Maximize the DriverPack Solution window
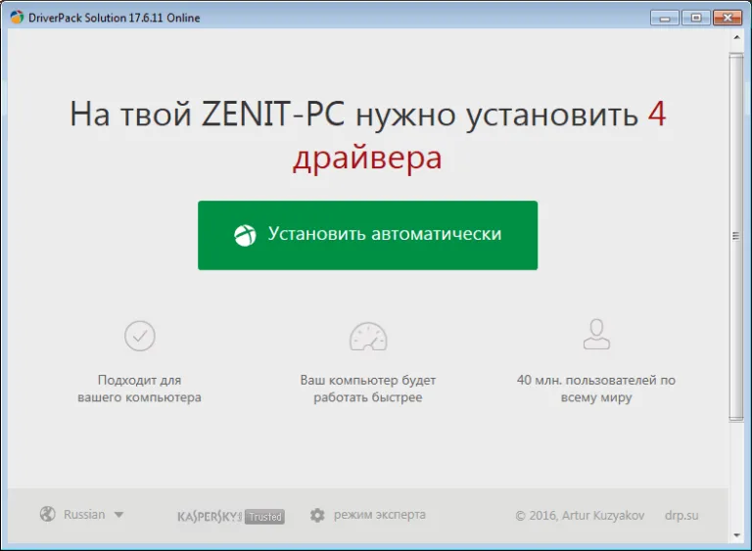The image size is (752, 551). pos(695,18)
